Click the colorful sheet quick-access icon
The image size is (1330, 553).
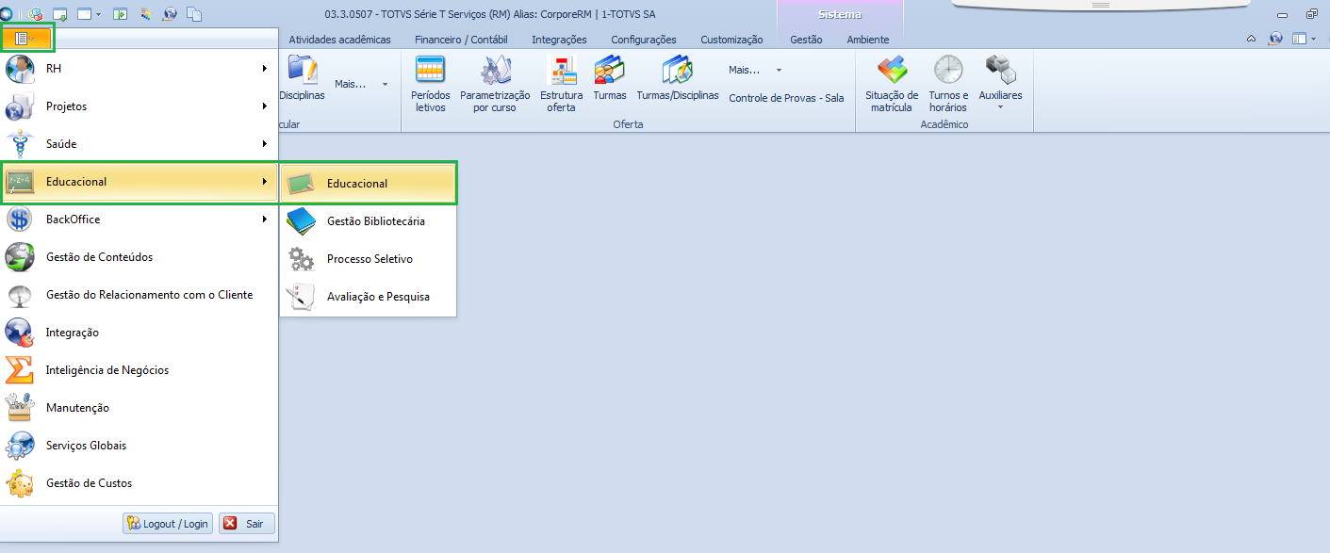tap(144, 14)
